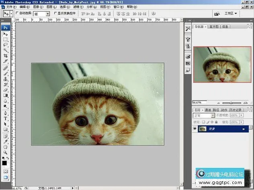Enable the 自动选择 auto-select checkbox
The width and height of the screenshot is (254, 190).
[17, 14]
